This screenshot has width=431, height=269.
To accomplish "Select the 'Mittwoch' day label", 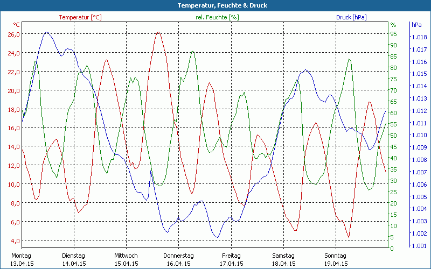I will tap(126, 256).
